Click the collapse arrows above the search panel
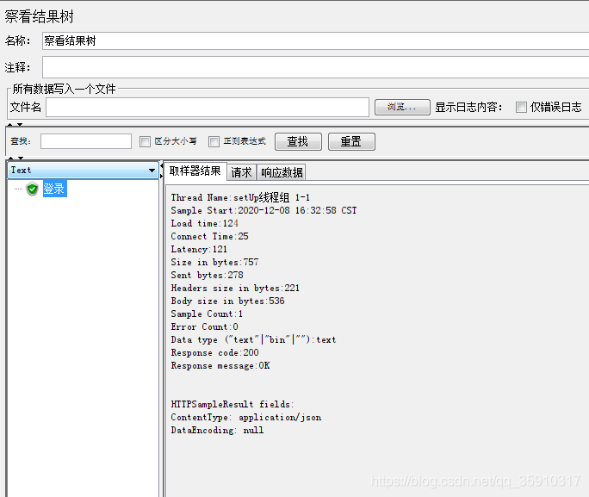589x497 pixels. tap(15, 124)
